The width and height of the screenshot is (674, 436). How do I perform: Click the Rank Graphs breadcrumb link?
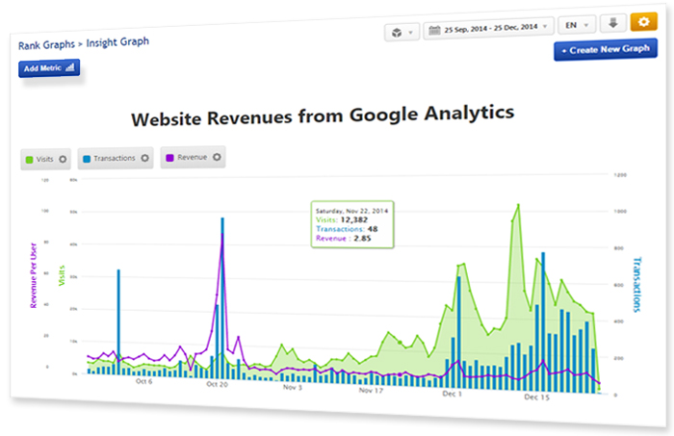46,44
